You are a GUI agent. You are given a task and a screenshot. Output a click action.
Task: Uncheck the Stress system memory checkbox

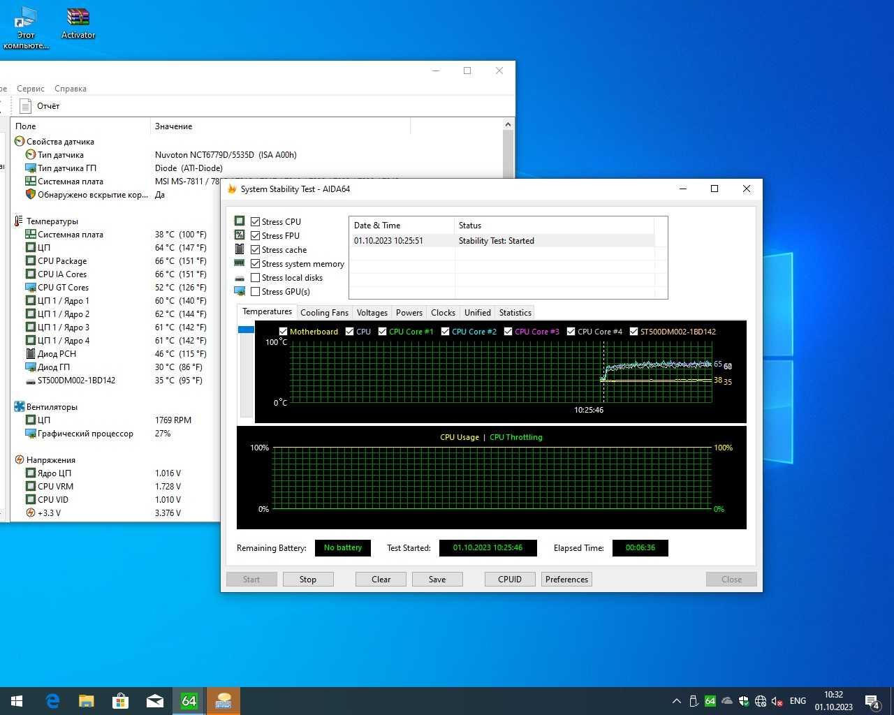(255, 263)
